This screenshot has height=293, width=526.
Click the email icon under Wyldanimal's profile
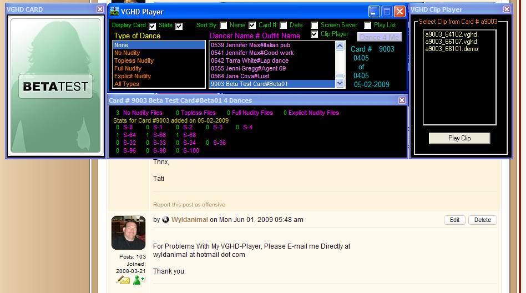point(123,280)
